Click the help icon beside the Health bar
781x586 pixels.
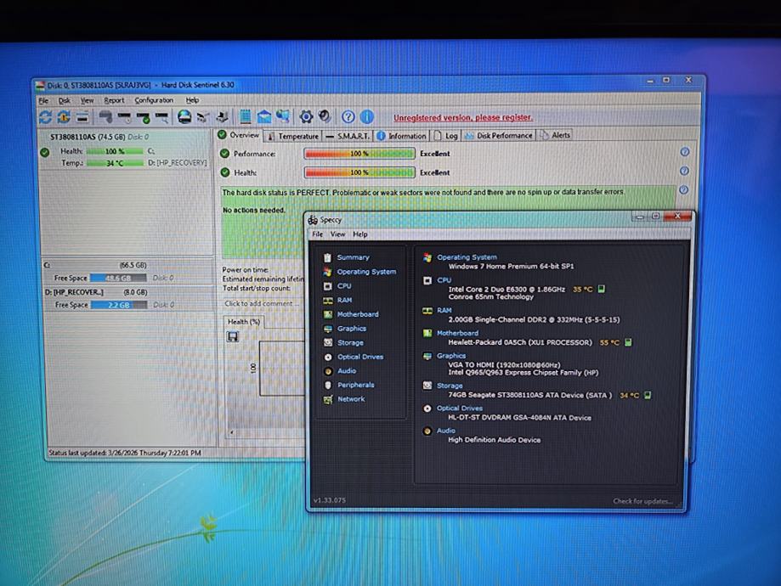684,171
